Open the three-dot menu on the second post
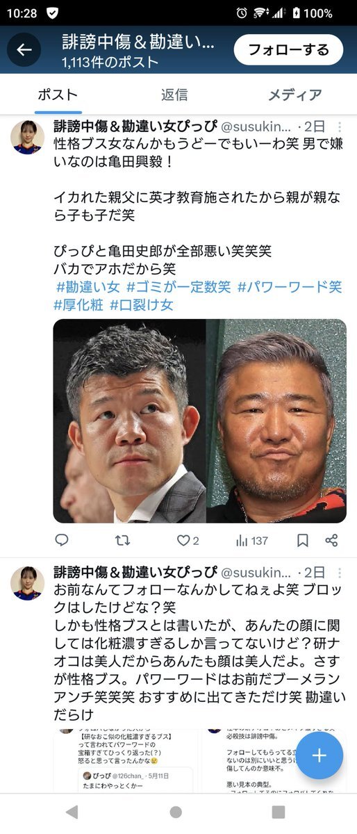This screenshot has width=357, height=834. click(x=339, y=573)
